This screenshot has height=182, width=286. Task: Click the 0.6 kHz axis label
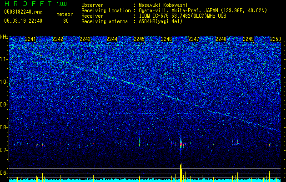tap(4, 173)
